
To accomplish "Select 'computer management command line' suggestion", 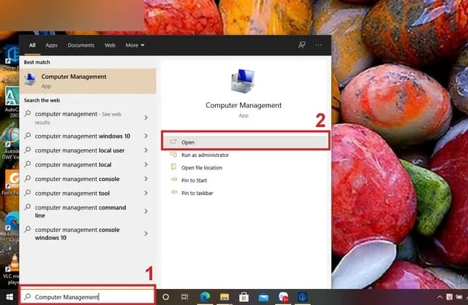I will point(80,211).
